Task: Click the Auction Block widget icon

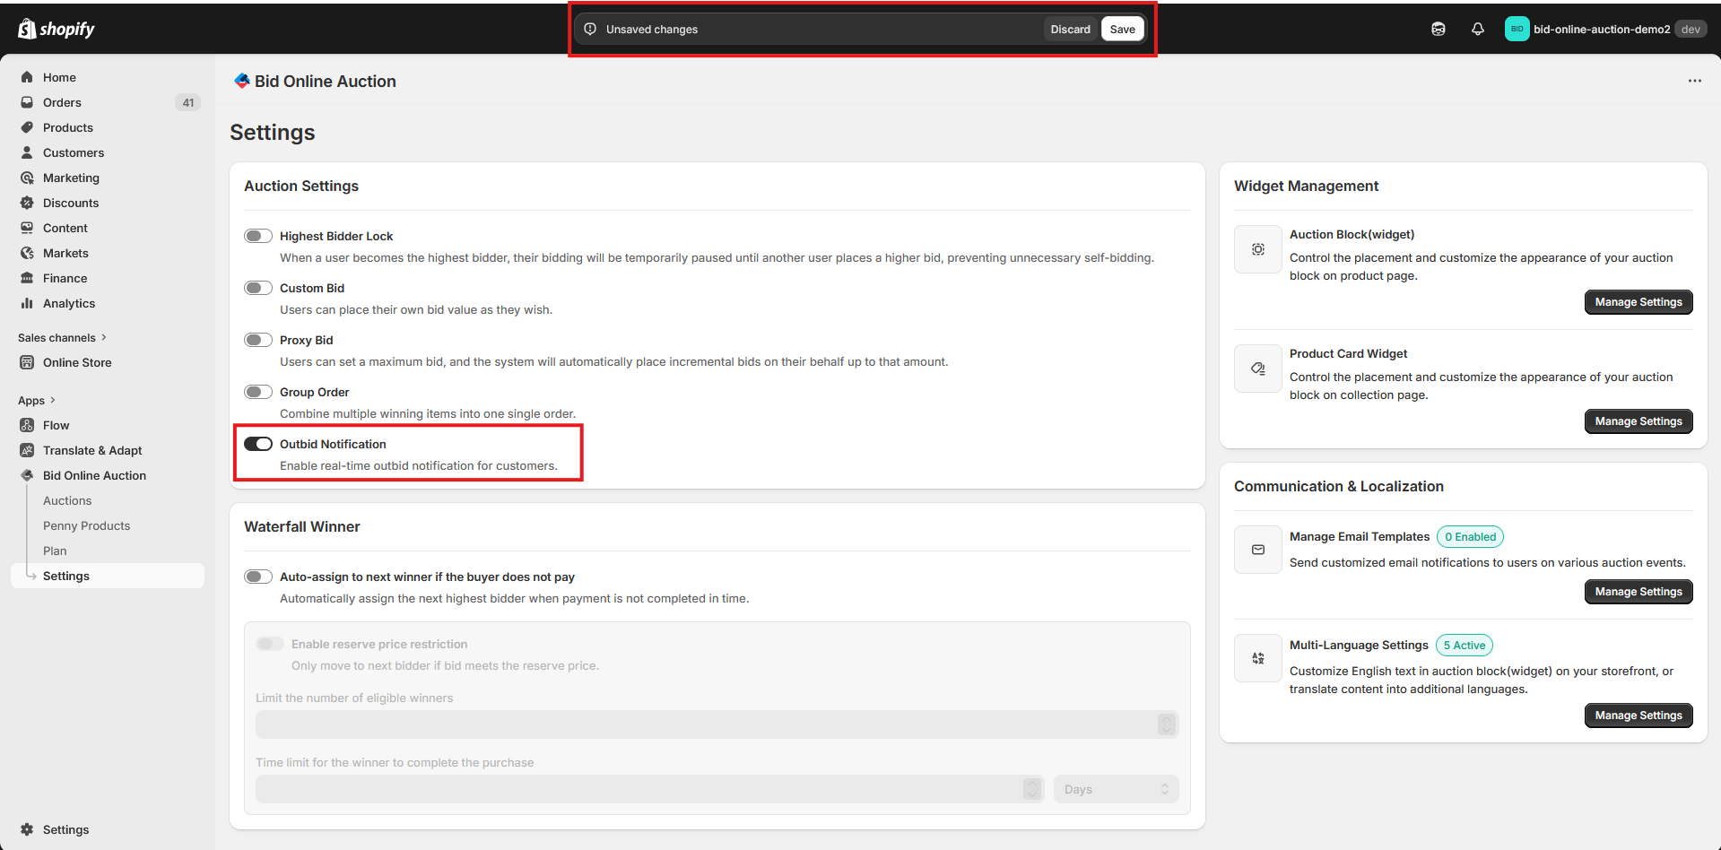Action: [x=1257, y=249]
